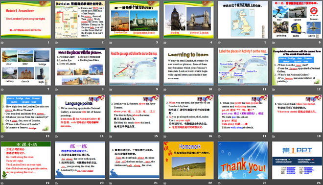Select the Learning to learn slide
323x185 pixels.
click(189, 67)
